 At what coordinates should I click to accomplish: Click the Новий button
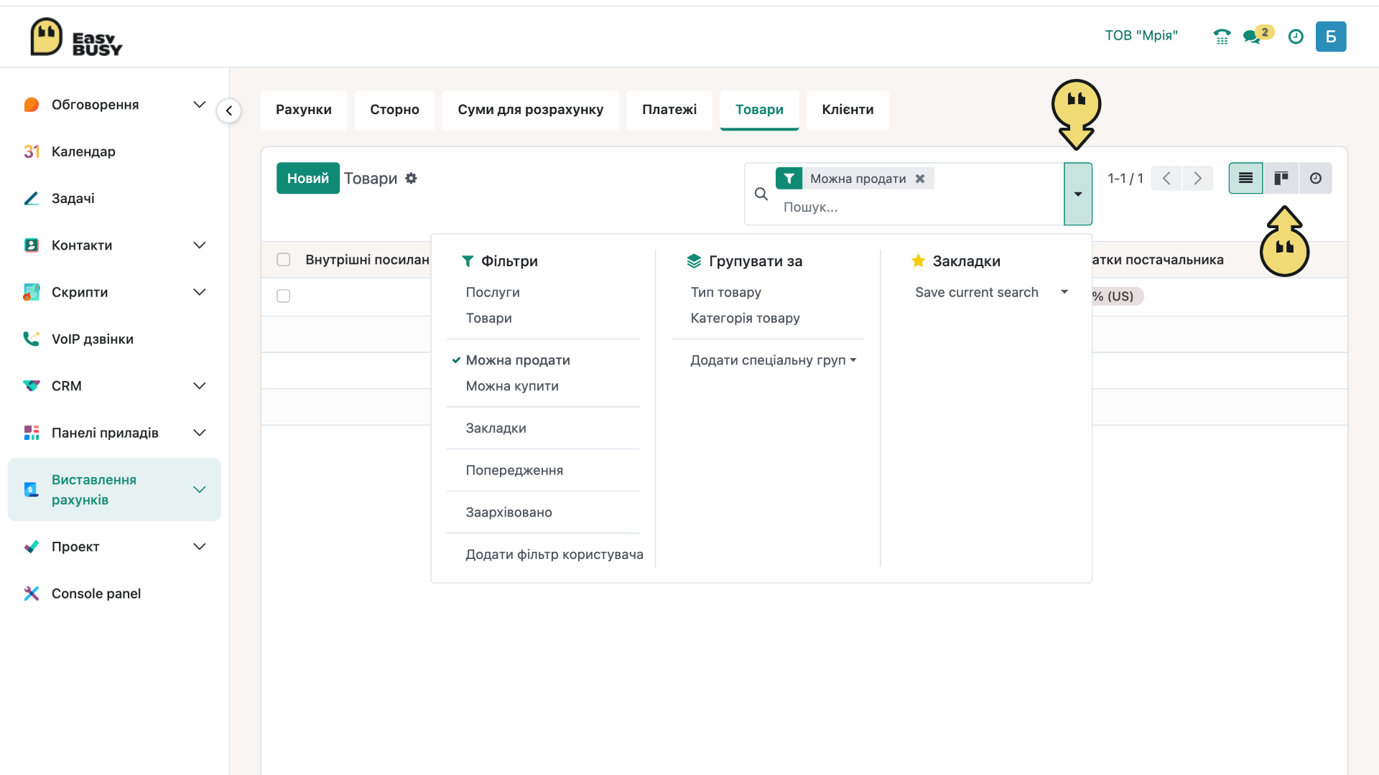click(x=308, y=178)
